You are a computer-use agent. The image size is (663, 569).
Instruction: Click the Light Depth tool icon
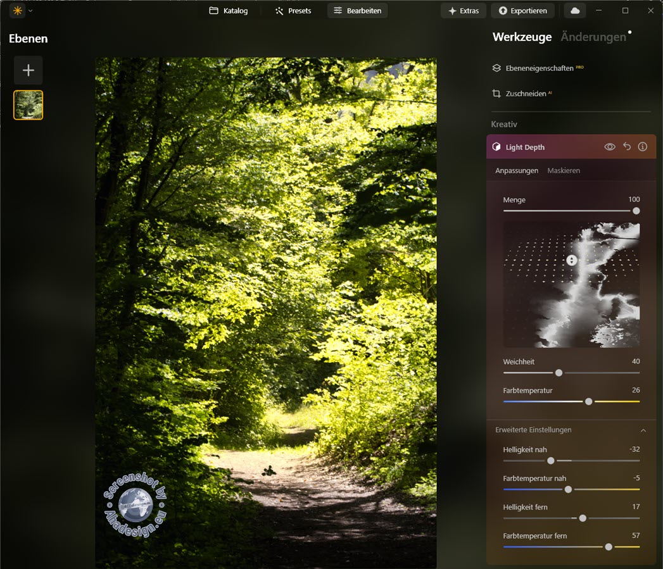click(496, 146)
